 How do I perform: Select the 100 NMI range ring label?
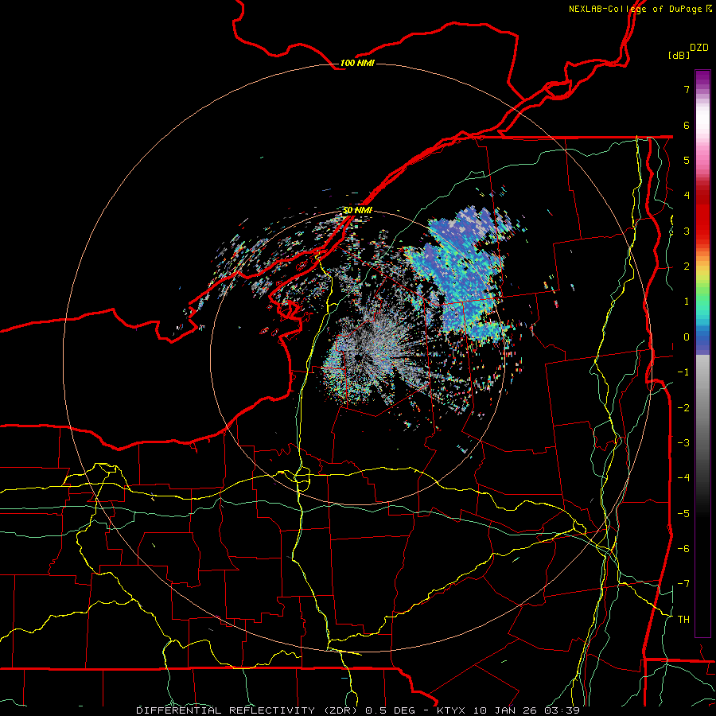click(357, 63)
